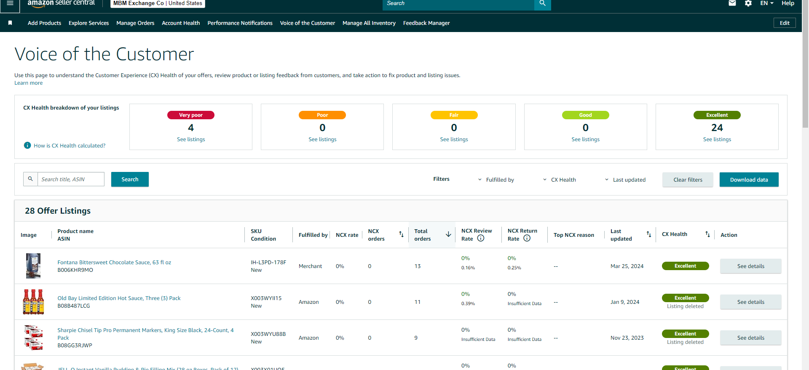Click the CX Health calculation info icon

pyautogui.click(x=27, y=145)
